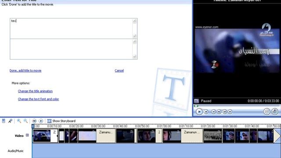The image size is (281, 158).
Task: Click the Take Picture camera icon
Action: coord(275,111)
